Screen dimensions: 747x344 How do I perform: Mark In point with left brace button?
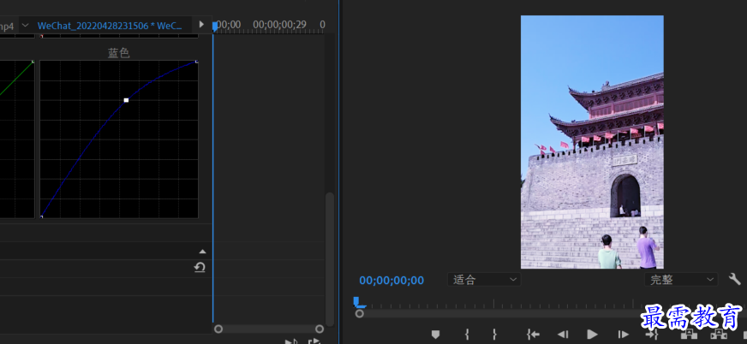[x=467, y=335]
